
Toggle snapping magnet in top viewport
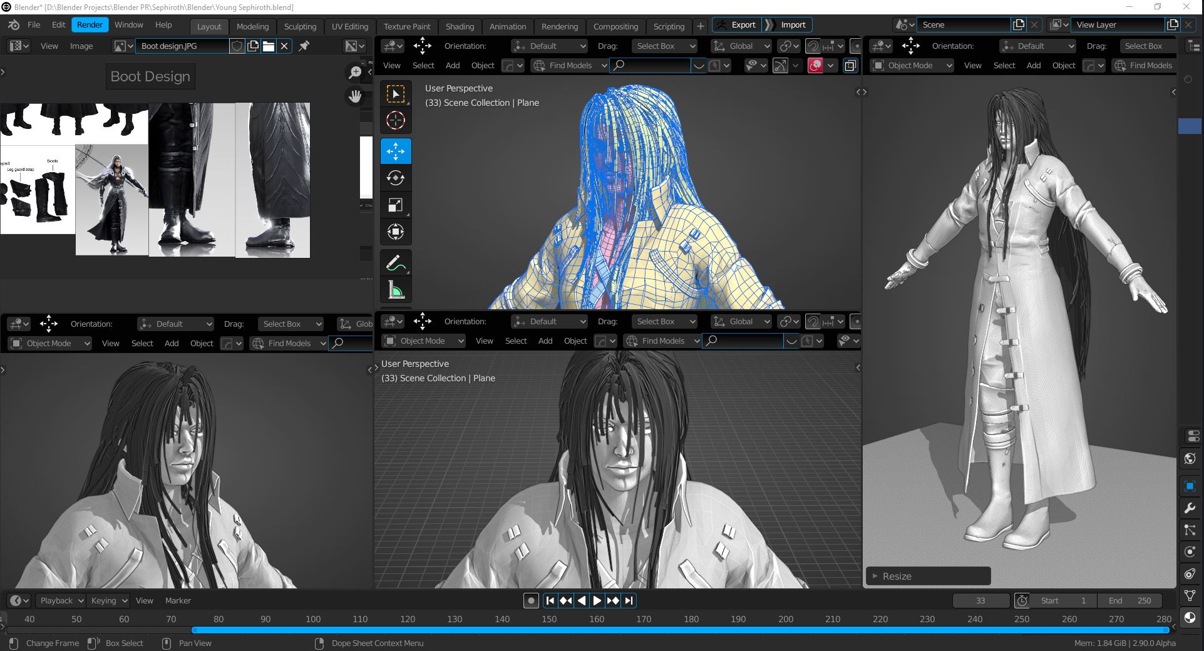(813, 46)
